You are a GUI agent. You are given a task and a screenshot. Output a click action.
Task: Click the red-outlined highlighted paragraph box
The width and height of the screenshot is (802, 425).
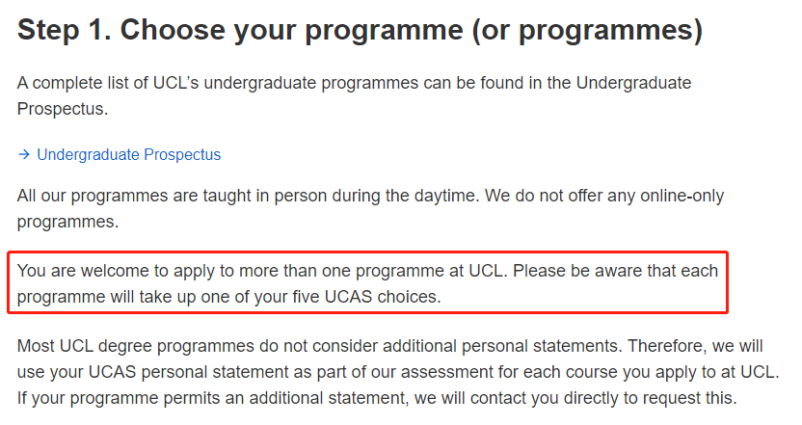coord(368,282)
